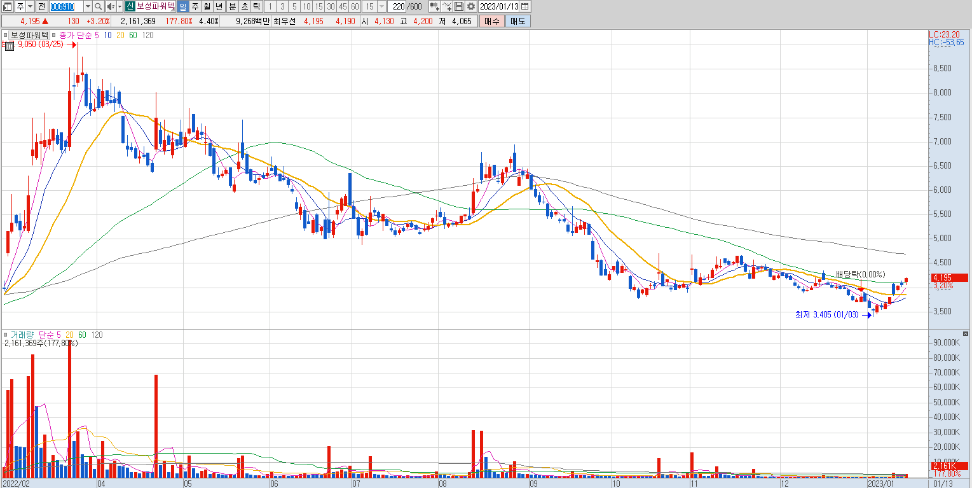972x488 pixels.
Task: Click the line drawing tool icon
Action: click(x=447, y=6)
